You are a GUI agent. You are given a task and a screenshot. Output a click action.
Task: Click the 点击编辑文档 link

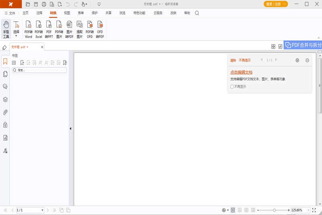coord(241,73)
